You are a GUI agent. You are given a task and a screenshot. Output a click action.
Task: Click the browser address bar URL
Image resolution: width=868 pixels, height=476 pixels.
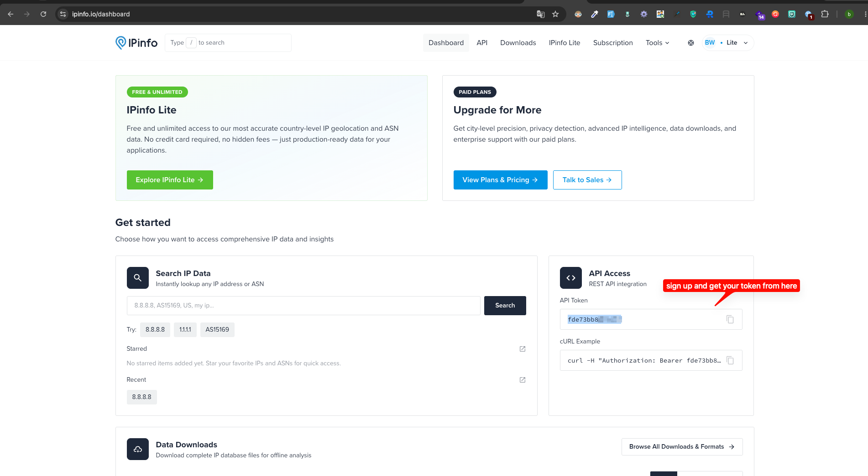(x=101, y=14)
